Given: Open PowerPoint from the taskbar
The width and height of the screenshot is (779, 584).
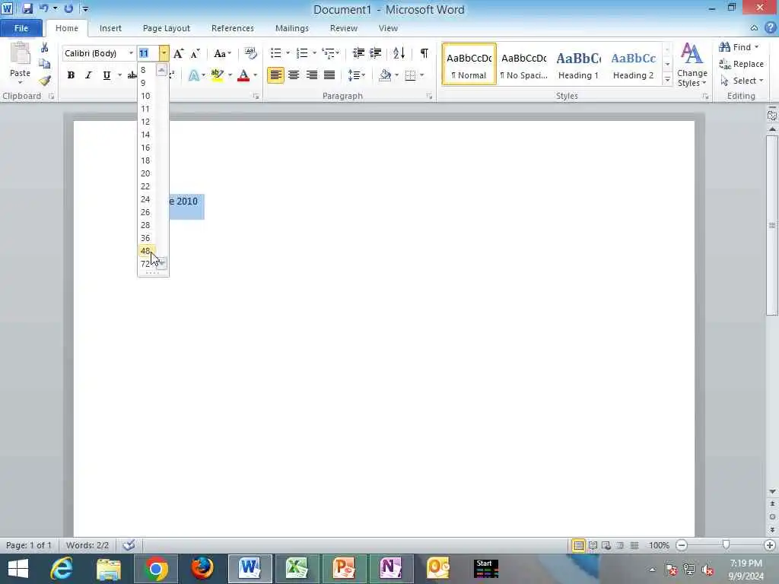Looking at the screenshot, I should pos(344,569).
